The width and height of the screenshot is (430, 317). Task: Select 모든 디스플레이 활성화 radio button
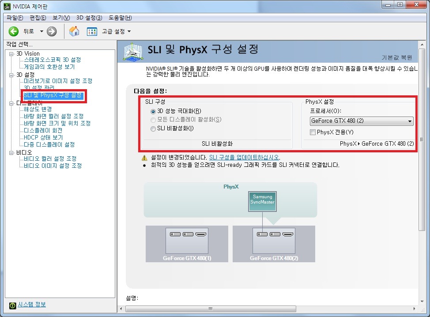point(153,120)
